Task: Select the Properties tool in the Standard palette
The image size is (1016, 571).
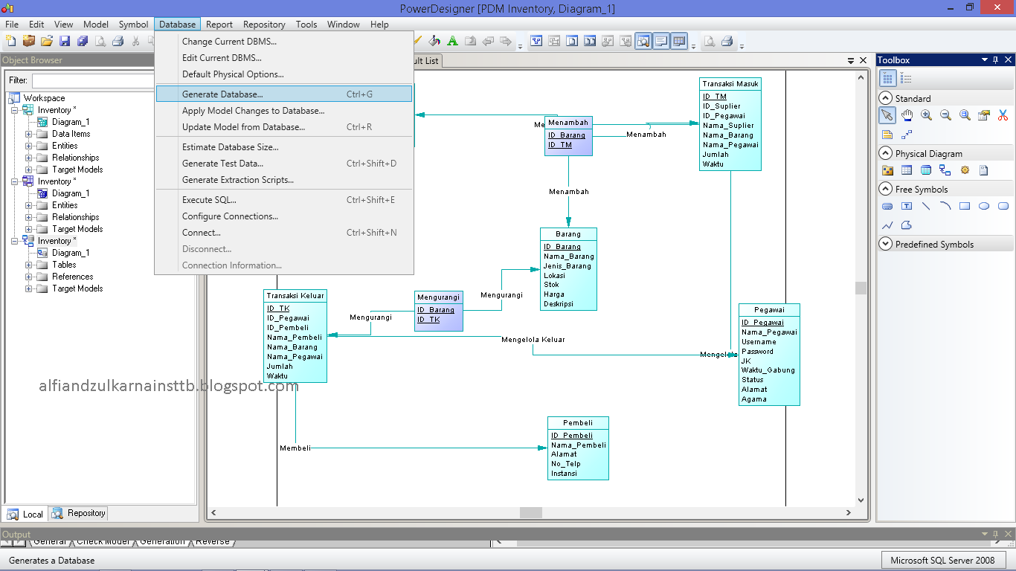Action: (x=983, y=115)
